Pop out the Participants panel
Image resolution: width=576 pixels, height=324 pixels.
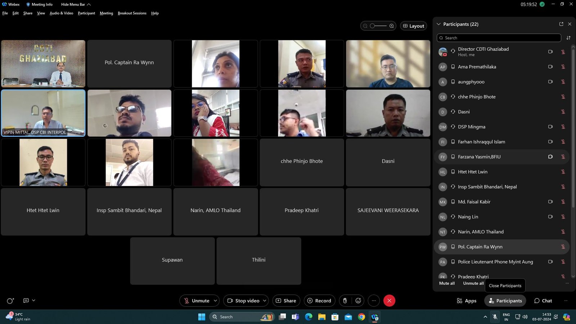(x=561, y=24)
